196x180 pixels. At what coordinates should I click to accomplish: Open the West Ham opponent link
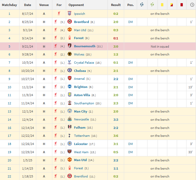click(81, 152)
